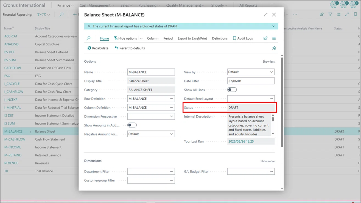Open the G/L Budget Filter lookup ellipsis
Screen dimensions: 361x203
point(272,171)
